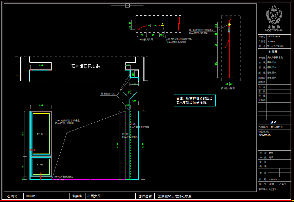Click the date cell 2019-7-22
This screenshot has height=202, width=294.
(x=274, y=179)
